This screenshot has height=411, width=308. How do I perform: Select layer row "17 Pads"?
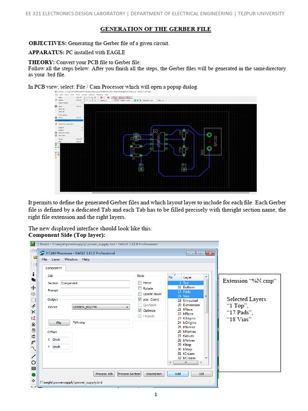(x=186, y=292)
